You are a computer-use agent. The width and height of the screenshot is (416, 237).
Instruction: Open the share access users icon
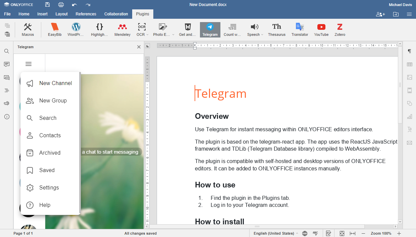point(380,14)
